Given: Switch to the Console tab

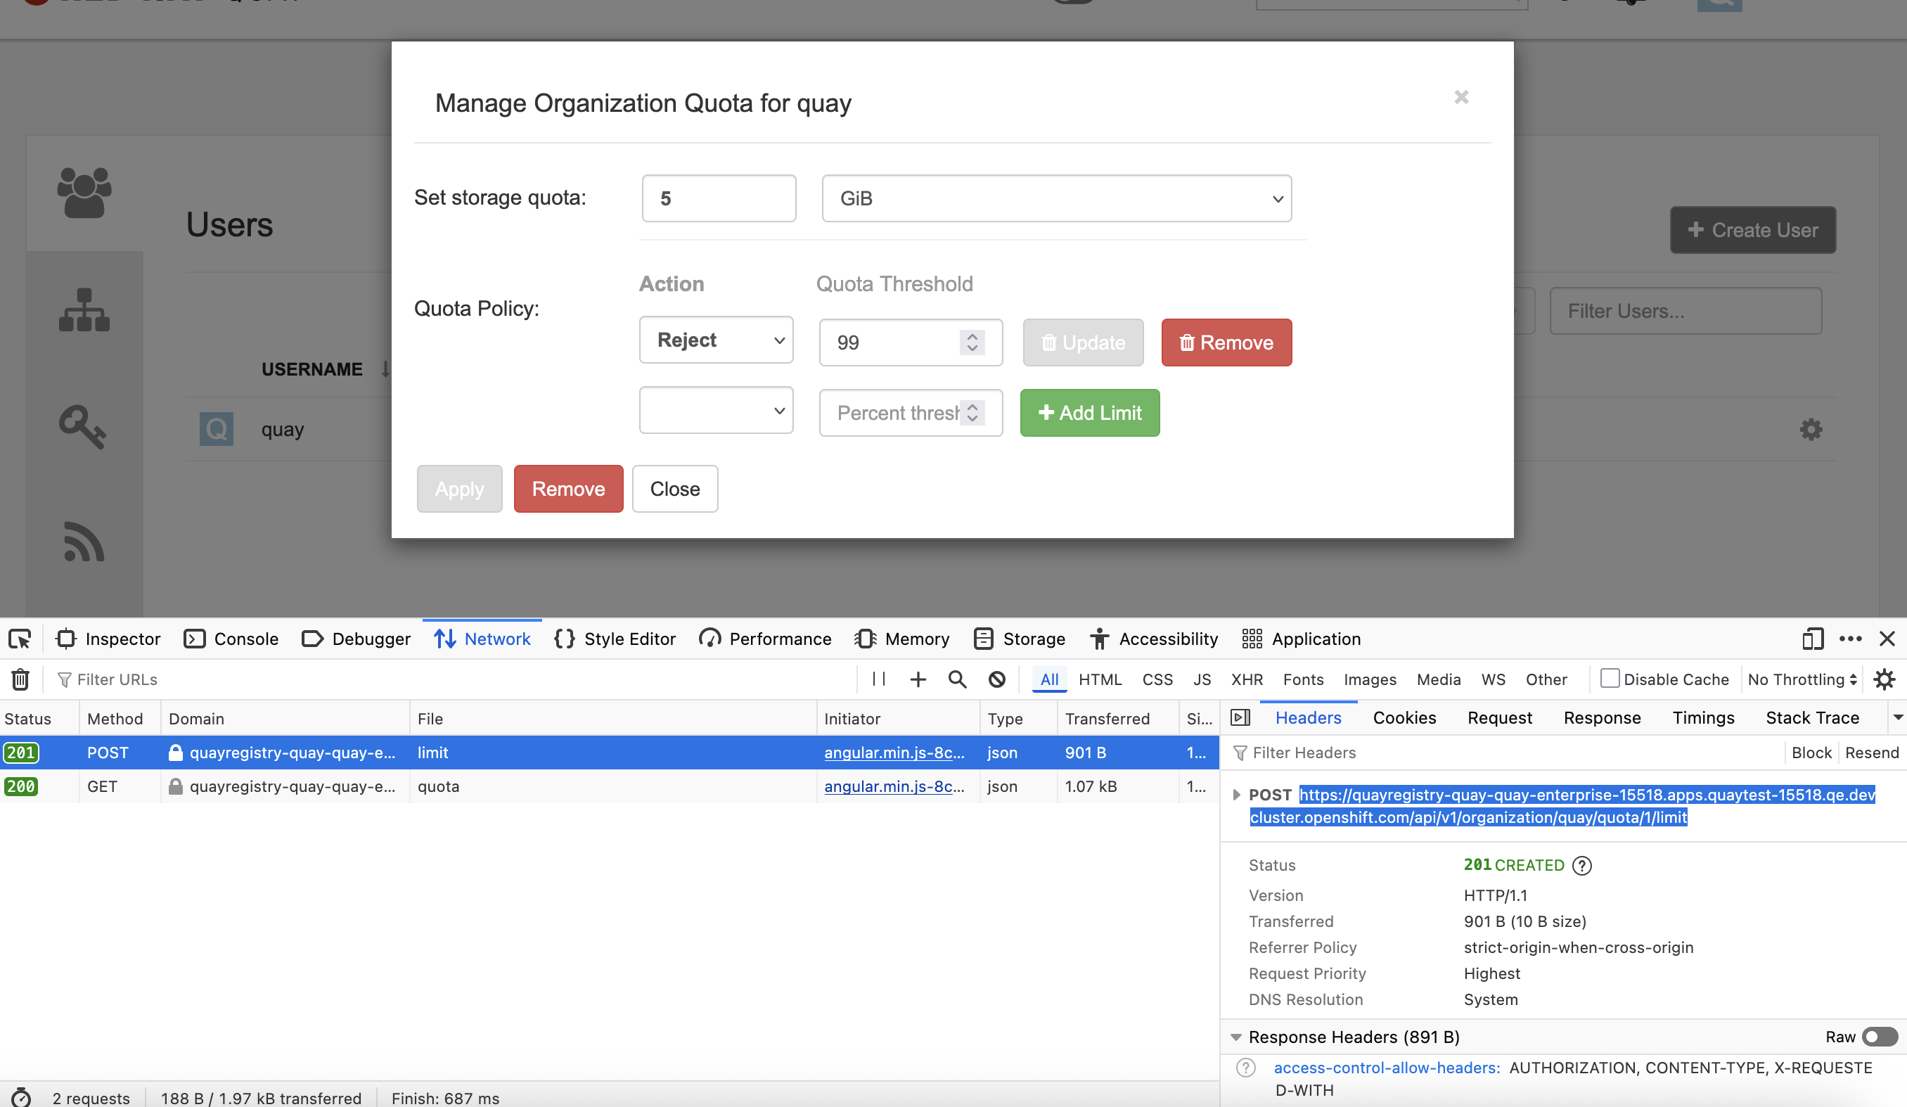Looking at the screenshot, I should coord(231,639).
